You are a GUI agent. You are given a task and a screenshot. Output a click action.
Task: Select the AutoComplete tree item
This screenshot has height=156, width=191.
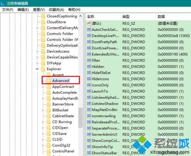65,93
